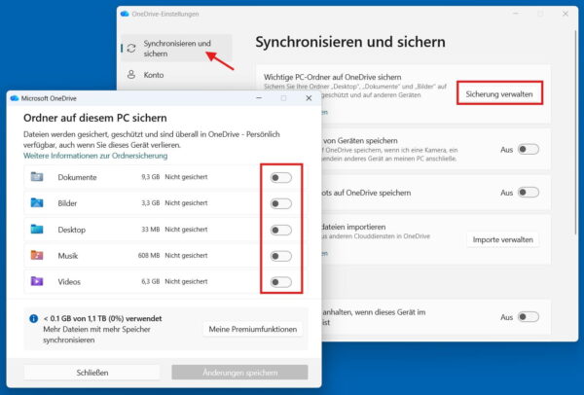Viewport: 584px width, 395px height.
Task: Click the Sicherung verwalten button
Action: click(x=499, y=94)
